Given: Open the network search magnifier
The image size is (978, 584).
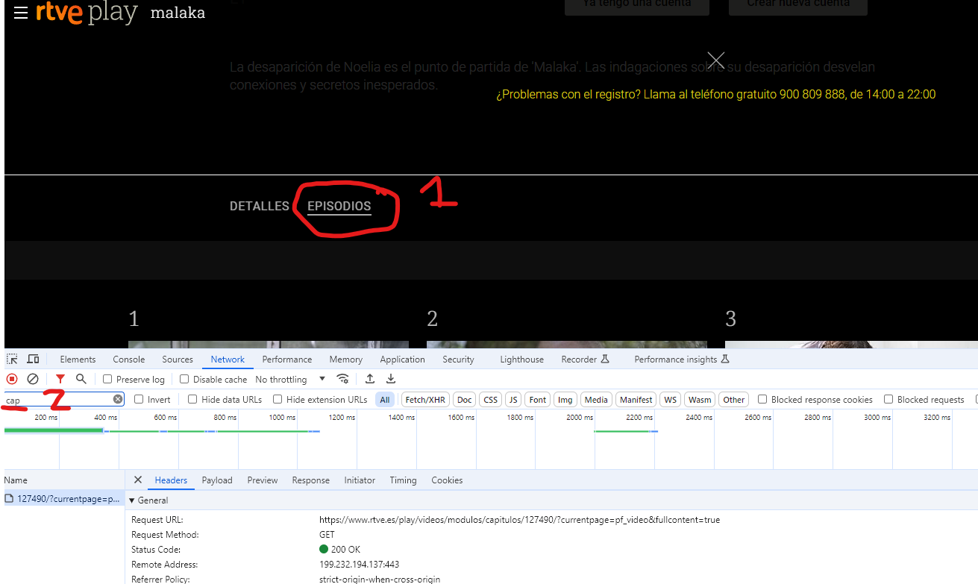Looking at the screenshot, I should 81,379.
